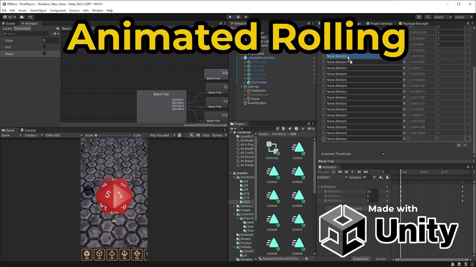Add a motion with the list plus button
This screenshot has width=476, height=267.
(459, 145)
